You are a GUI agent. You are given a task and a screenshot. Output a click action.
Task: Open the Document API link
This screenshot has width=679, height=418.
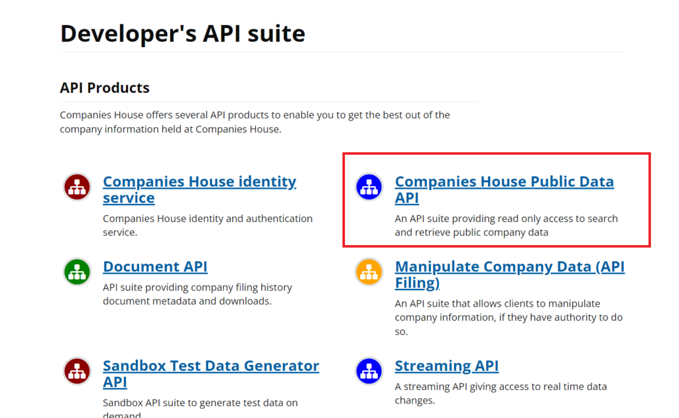[154, 266]
